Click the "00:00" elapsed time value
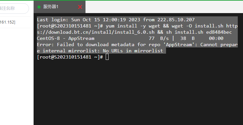Screen dimensions: 243x125 [216, 38]
